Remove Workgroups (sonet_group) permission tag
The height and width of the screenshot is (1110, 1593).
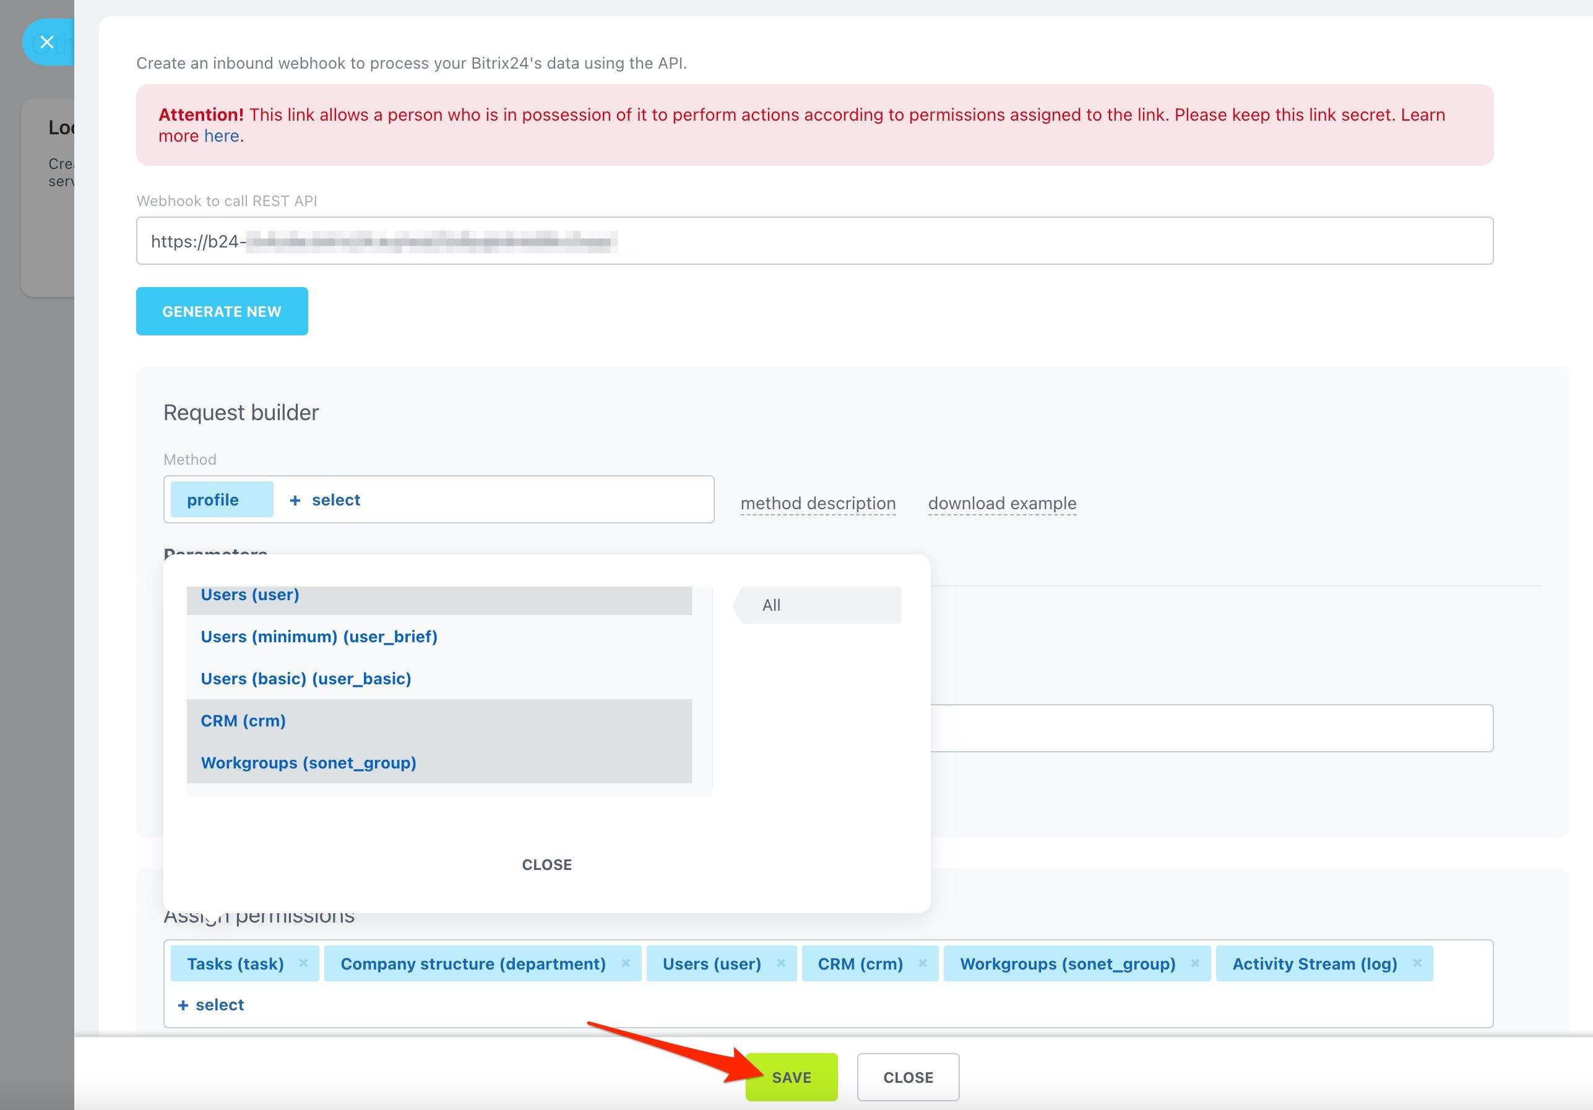coord(1194,963)
